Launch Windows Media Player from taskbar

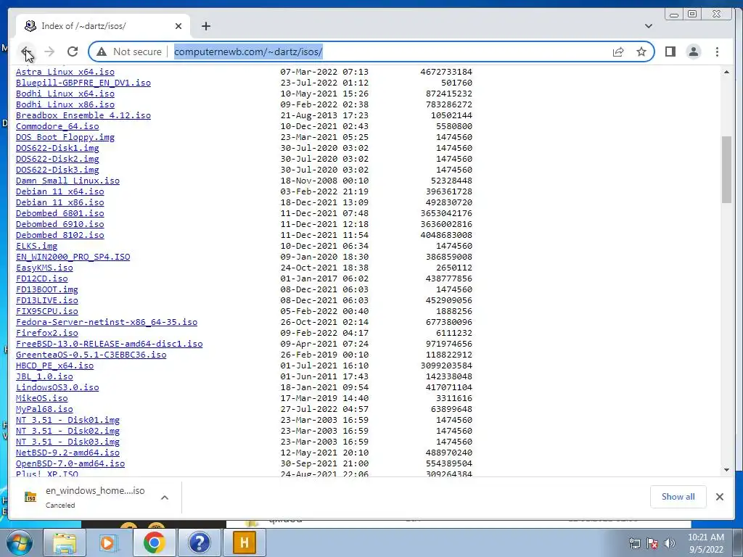coord(108,542)
